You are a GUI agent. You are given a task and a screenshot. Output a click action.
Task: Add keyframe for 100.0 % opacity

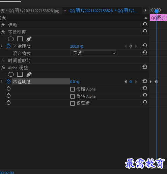pyautogui.click(x=131, y=46)
